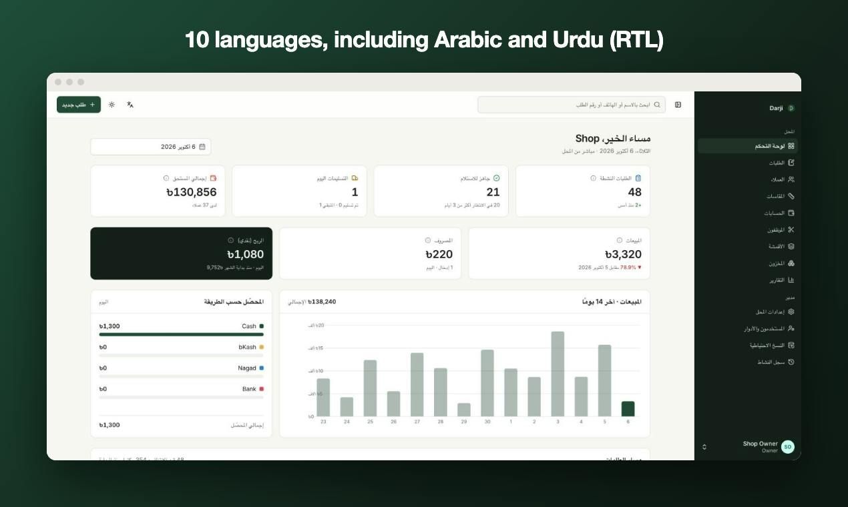The height and width of the screenshot is (507, 848).
Task: Click the ৳3,320 sales amount
Action: [x=623, y=254]
